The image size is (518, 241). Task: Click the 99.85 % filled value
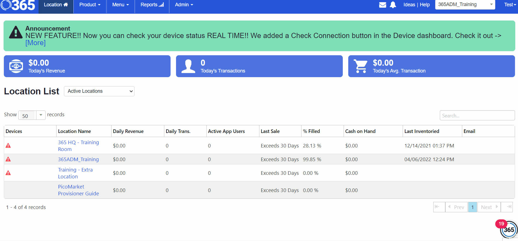point(312,159)
